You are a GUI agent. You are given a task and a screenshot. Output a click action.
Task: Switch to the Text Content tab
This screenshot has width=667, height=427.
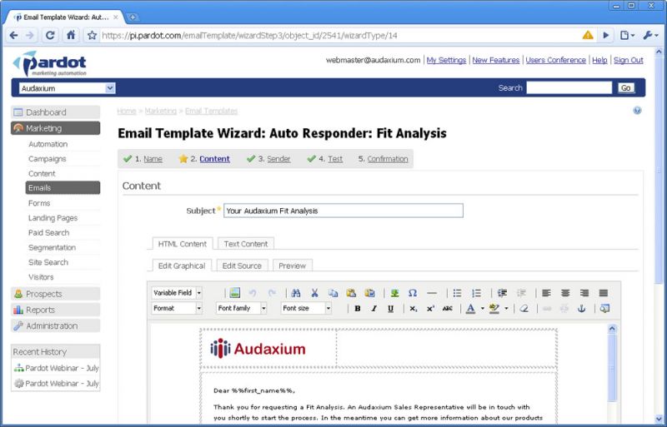point(246,244)
